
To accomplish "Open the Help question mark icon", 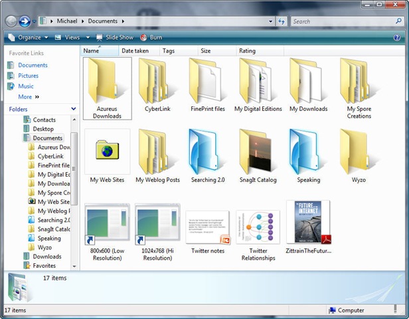I will [397, 38].
